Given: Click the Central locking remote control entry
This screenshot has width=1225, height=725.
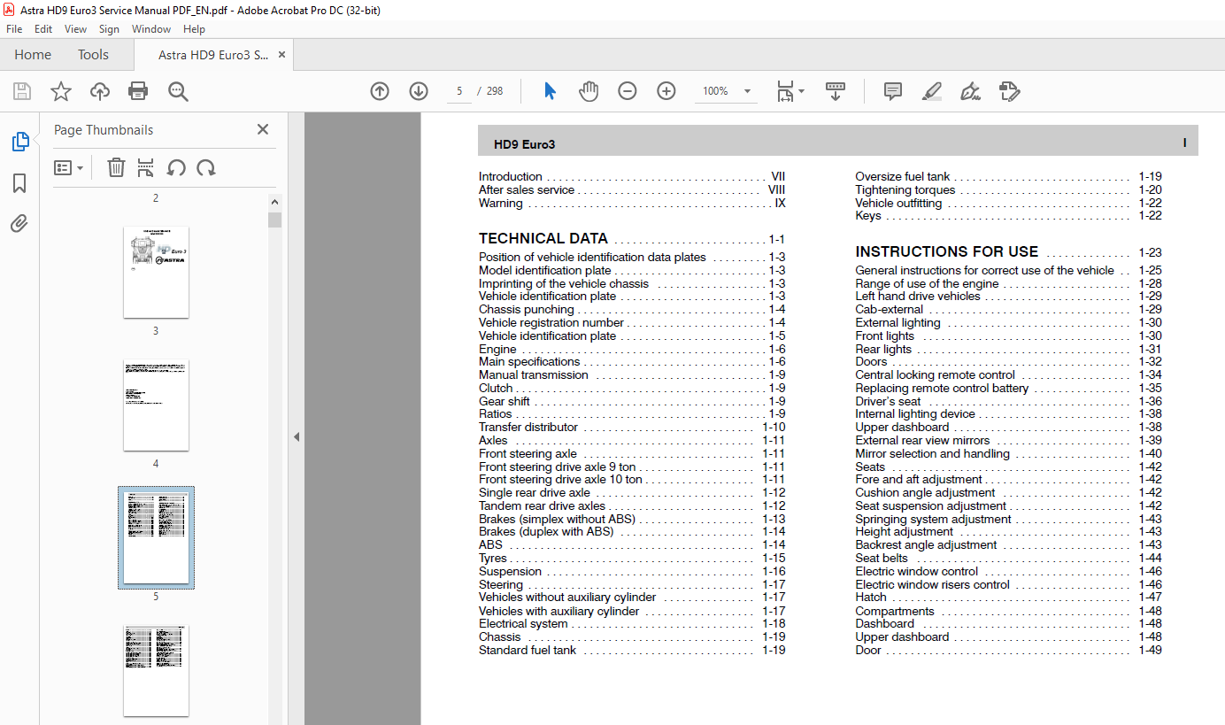Looking at the screenshot, I should [1008, 374].
